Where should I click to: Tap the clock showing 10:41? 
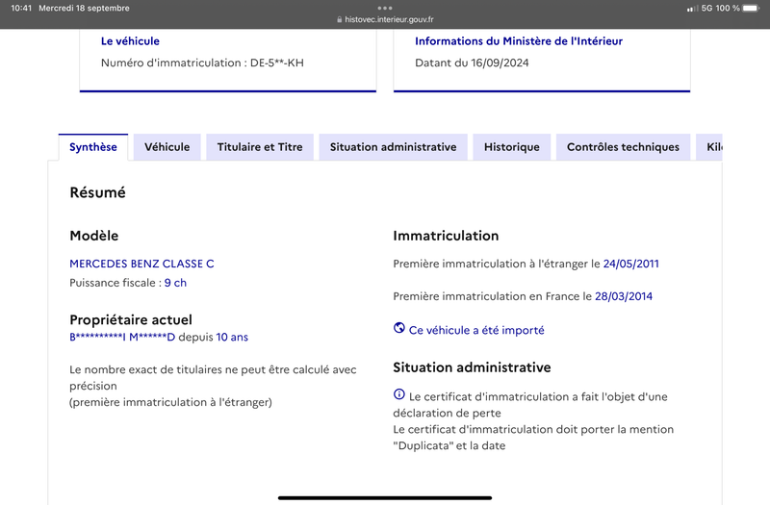21,9
